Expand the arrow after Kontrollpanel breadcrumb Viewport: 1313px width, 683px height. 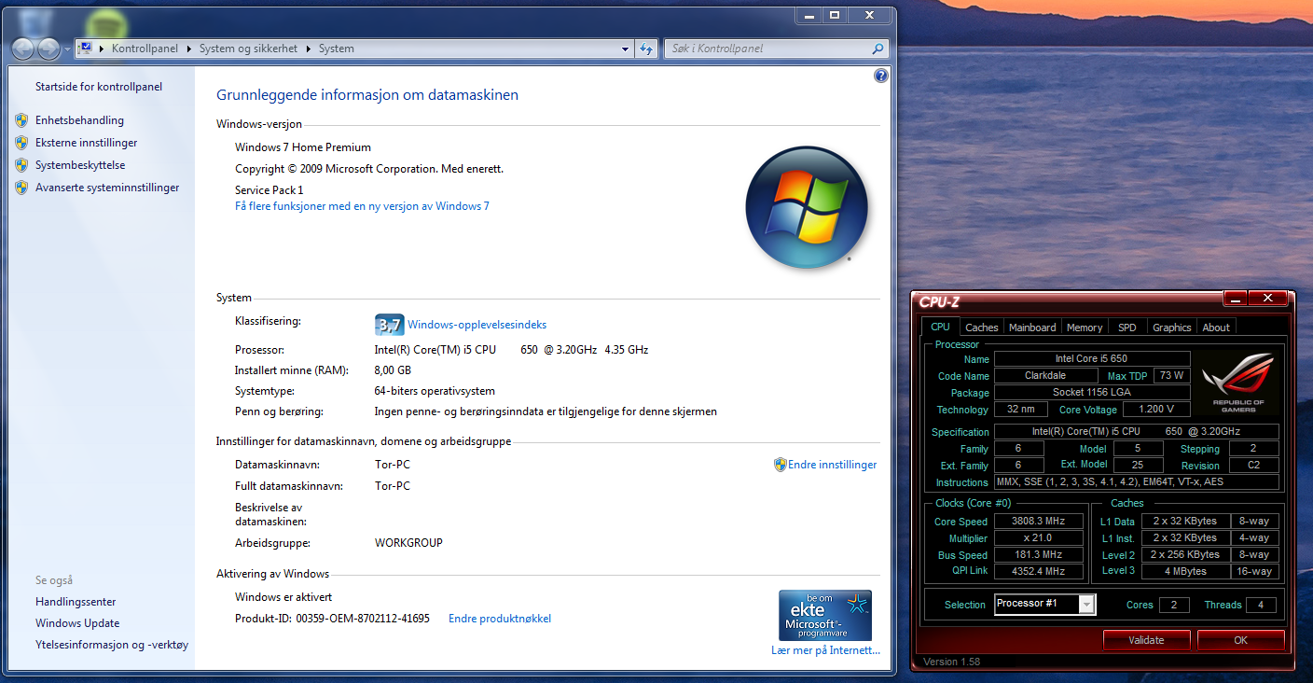(189, 49)
